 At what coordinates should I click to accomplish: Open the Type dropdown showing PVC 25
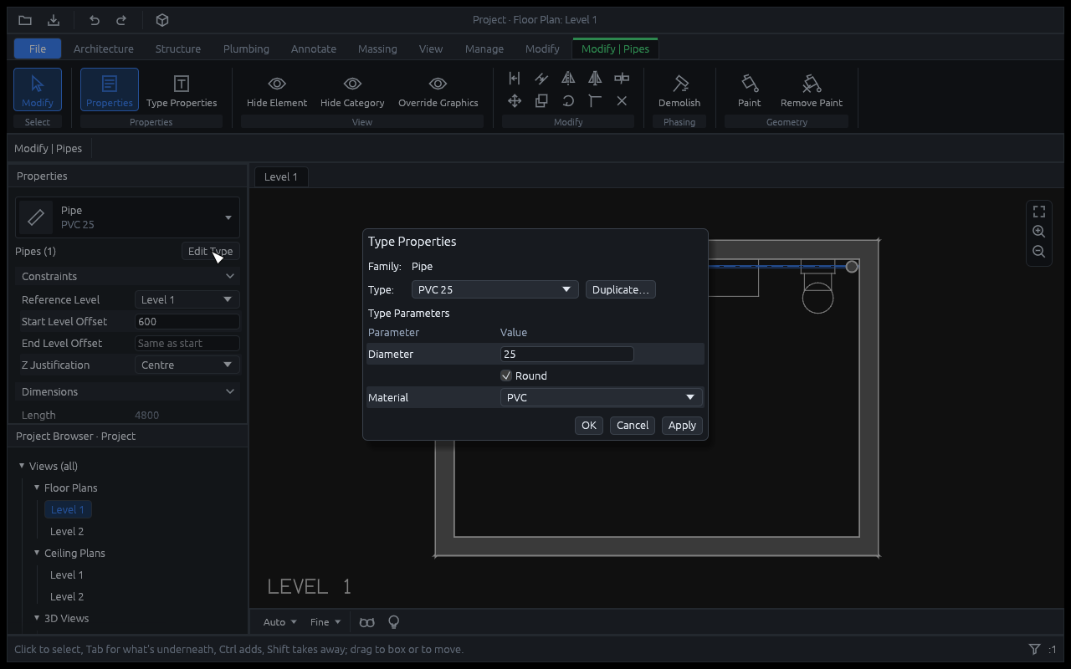coord(495,289)
